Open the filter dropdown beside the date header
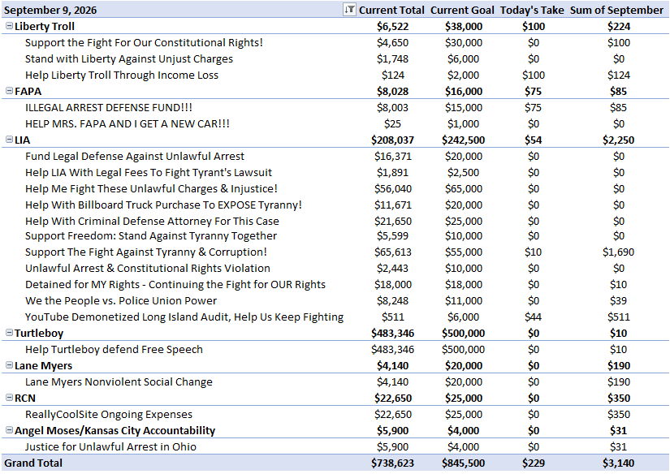670x474 pixels. [349, 10]
